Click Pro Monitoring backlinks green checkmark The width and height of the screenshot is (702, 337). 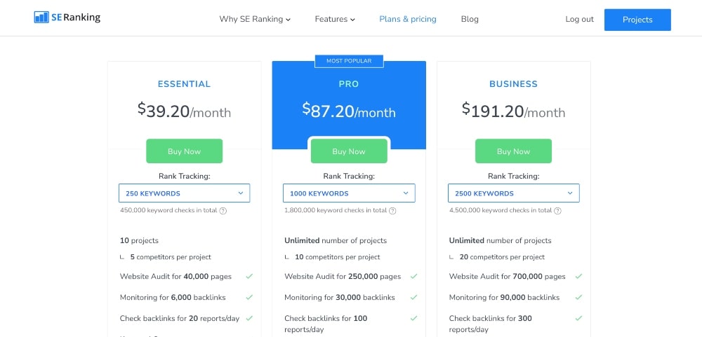pos(413,297)
